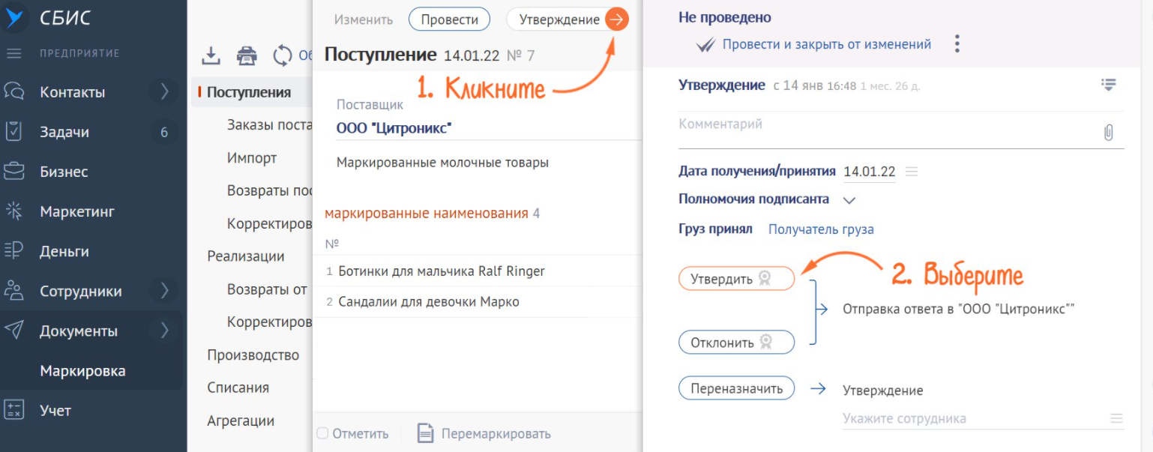1153x452 pixels.
Task: Select Маркировка in the left sidebar
Action: 82,371
